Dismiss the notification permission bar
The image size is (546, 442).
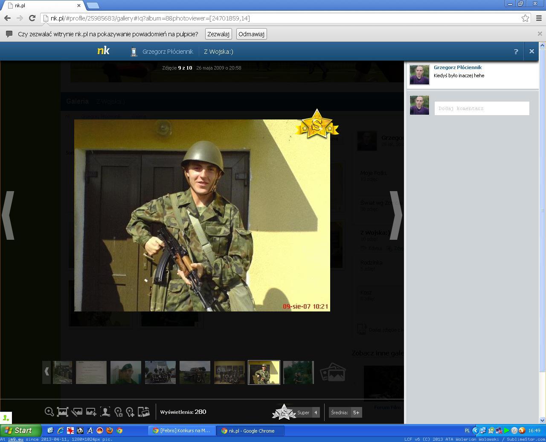(540, 34)
